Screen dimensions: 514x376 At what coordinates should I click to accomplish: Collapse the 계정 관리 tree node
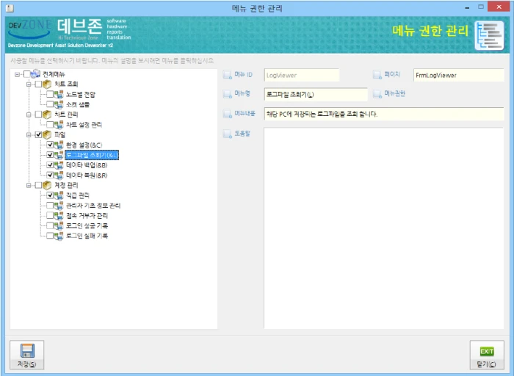(x=29, y=186)
